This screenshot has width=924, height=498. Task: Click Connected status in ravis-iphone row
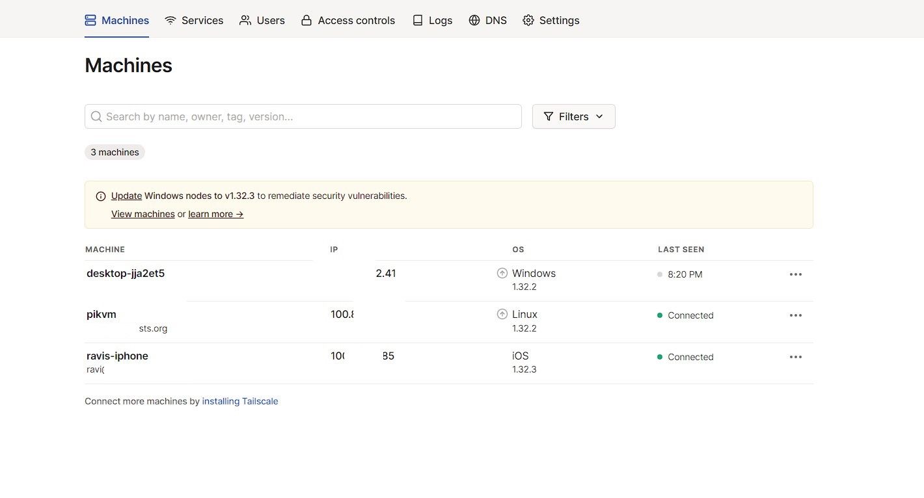click(690, 357)
